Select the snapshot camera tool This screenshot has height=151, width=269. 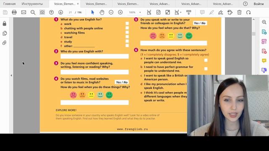click(x=42, y=12)
